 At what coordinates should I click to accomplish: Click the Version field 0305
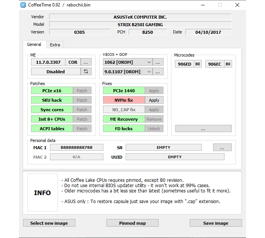79,32
